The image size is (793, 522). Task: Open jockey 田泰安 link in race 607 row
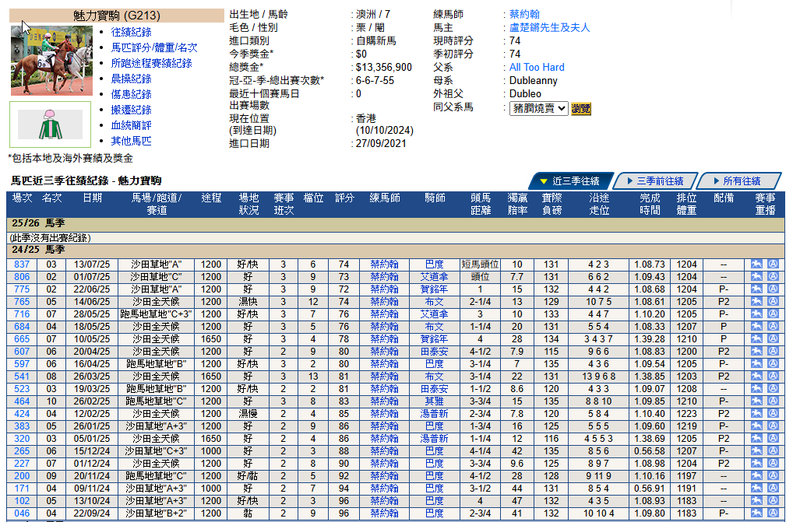tap(434, 352)
